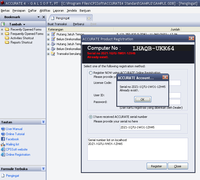Click the Keterangan column header
Screen dimensions: 200x180
pos(80,29)
